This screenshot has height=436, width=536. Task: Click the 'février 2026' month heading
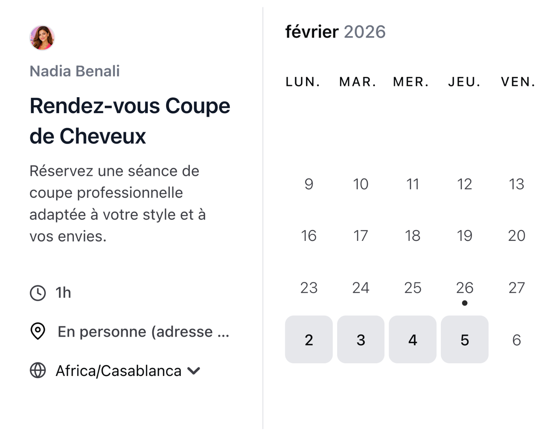coord(335,32)
